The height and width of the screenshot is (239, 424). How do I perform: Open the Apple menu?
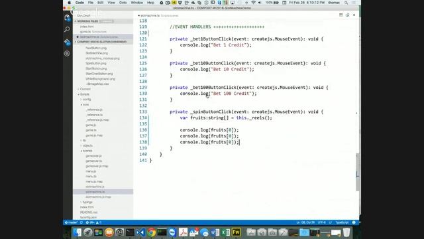coord(69,3)
